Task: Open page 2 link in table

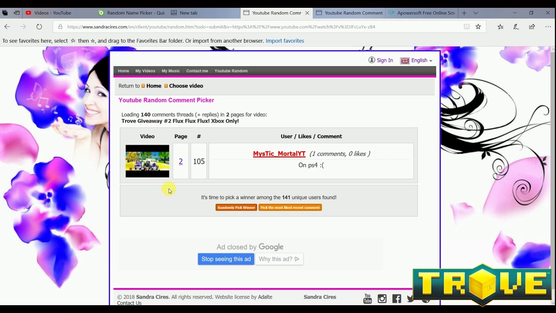Action: 181,161
